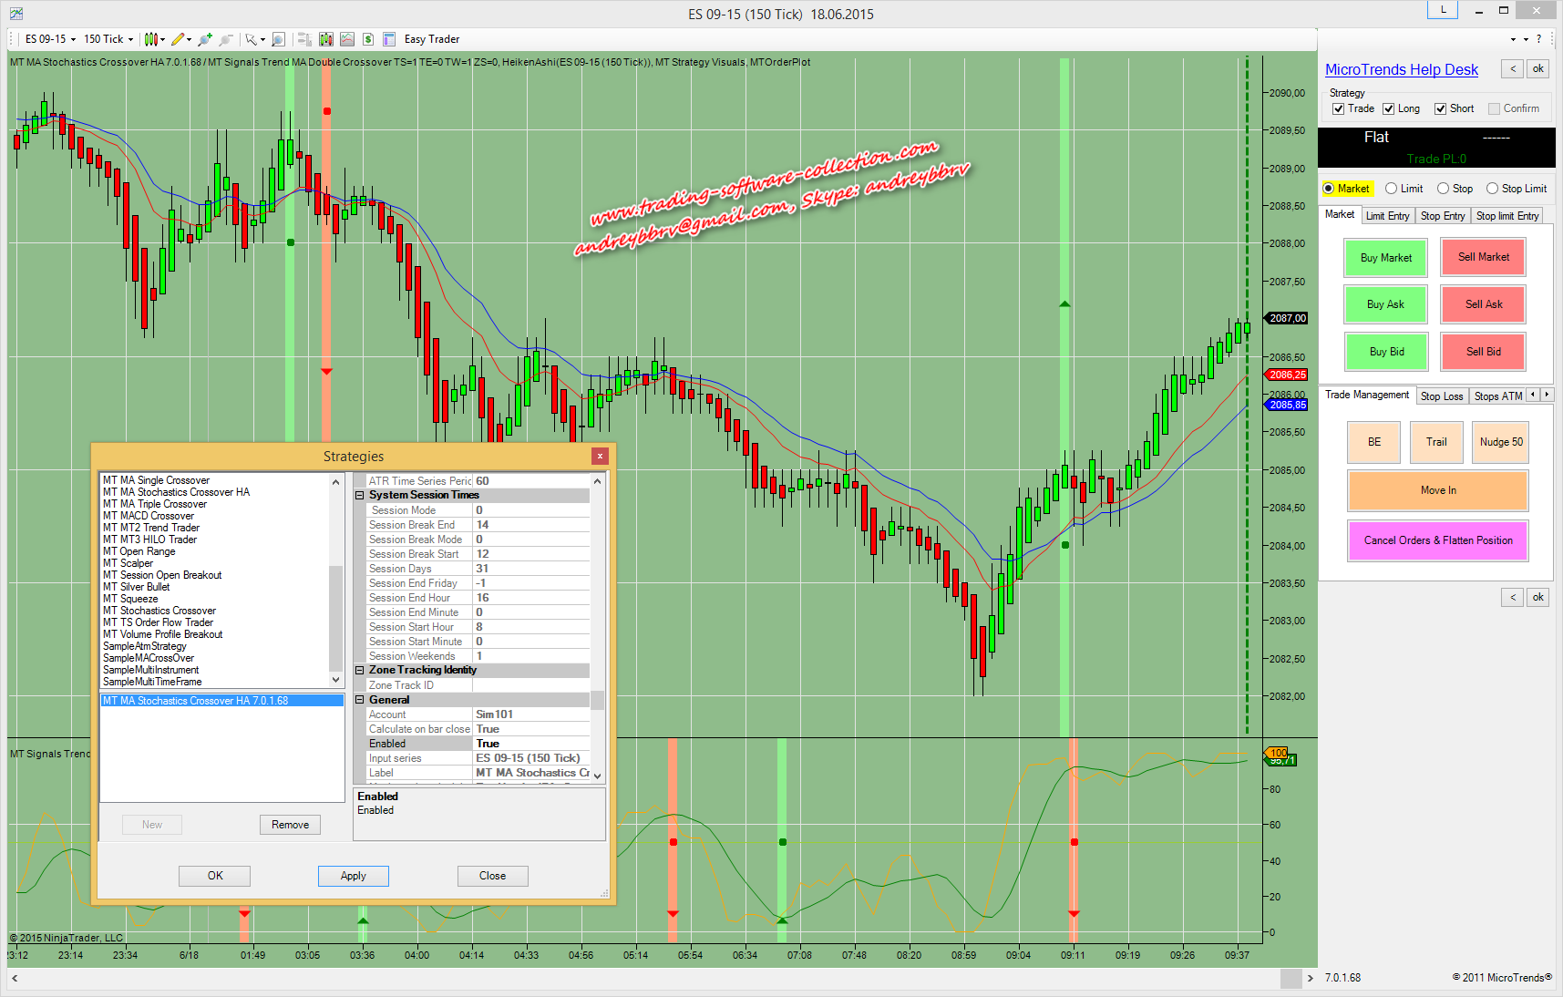The height and width of the screenshot is (997, 1563).
Task: Open the ES 09-15 instrument dropdown
Action: pyautogui.click(x=50, y=39)
